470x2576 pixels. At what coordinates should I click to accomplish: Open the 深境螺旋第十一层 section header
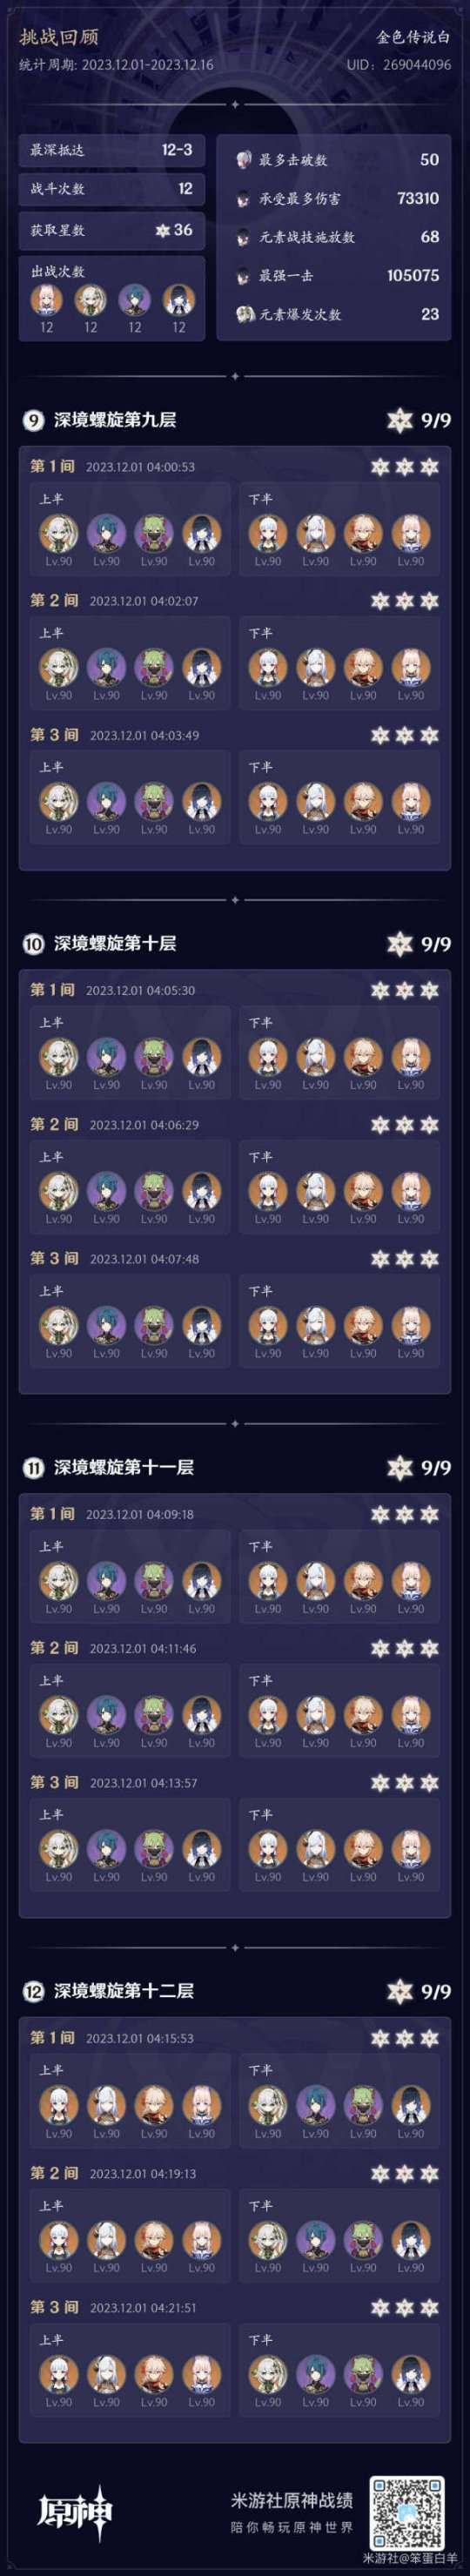click(124, 1467)
